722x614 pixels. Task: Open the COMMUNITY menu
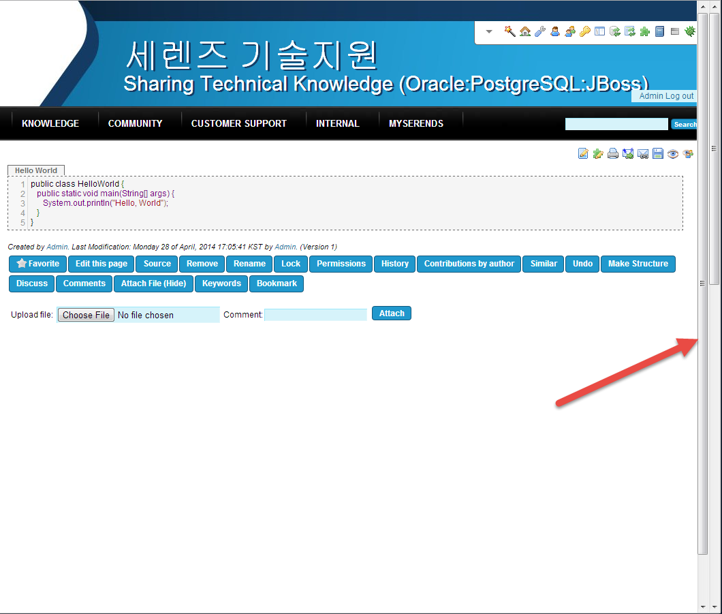click(135, 123)
